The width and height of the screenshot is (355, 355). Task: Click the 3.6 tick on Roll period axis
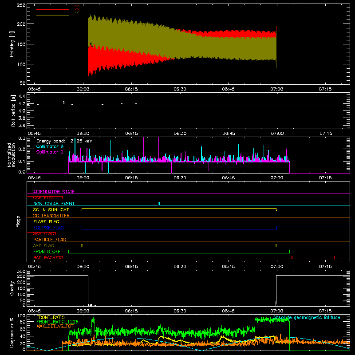22,125
